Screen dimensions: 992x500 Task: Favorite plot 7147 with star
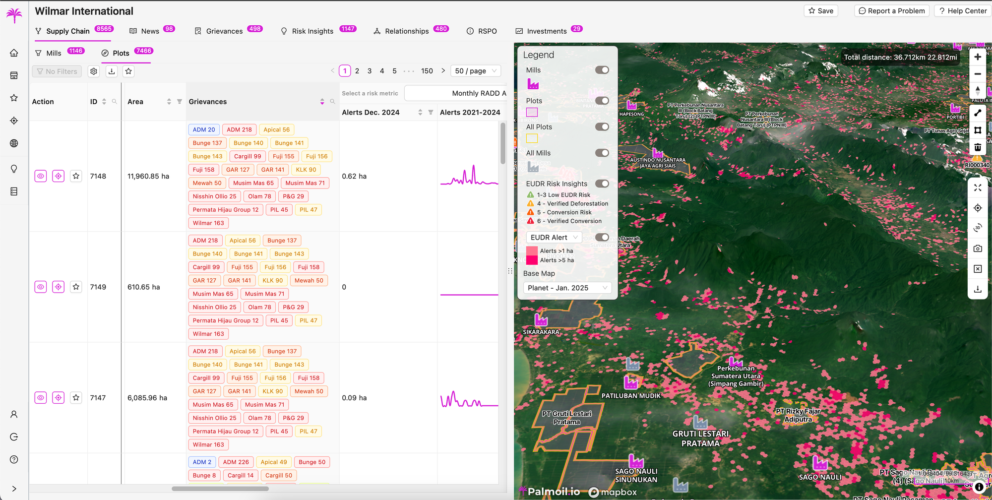(76, 398)
